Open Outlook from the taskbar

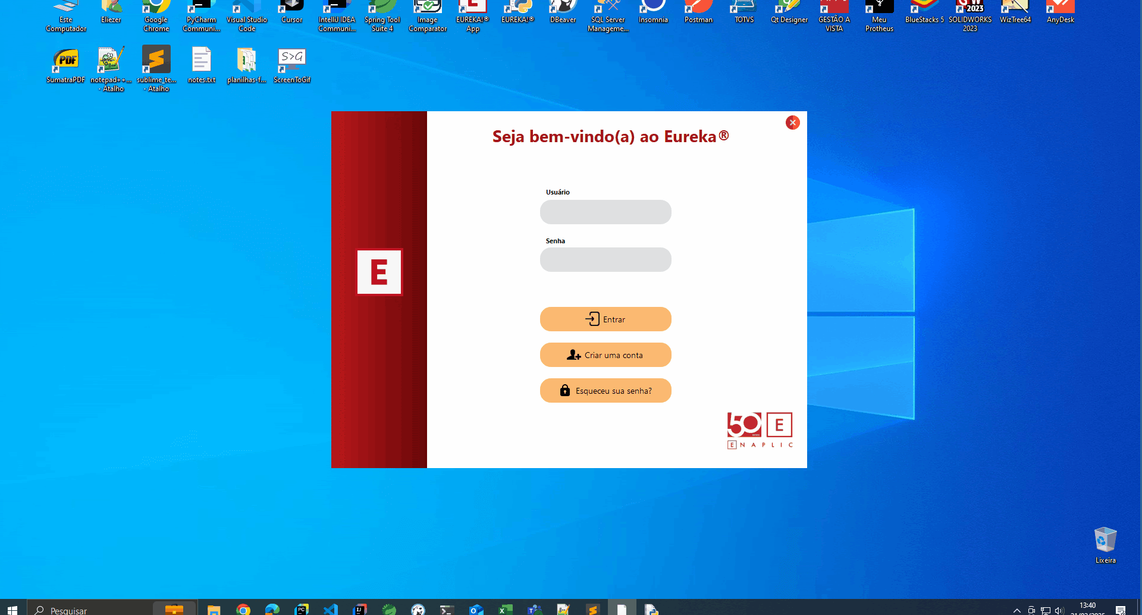(x=476, y=610)
